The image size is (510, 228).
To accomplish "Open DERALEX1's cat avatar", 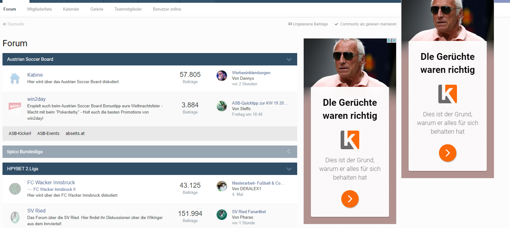I will pyautogui.click(x=222, y=186).
